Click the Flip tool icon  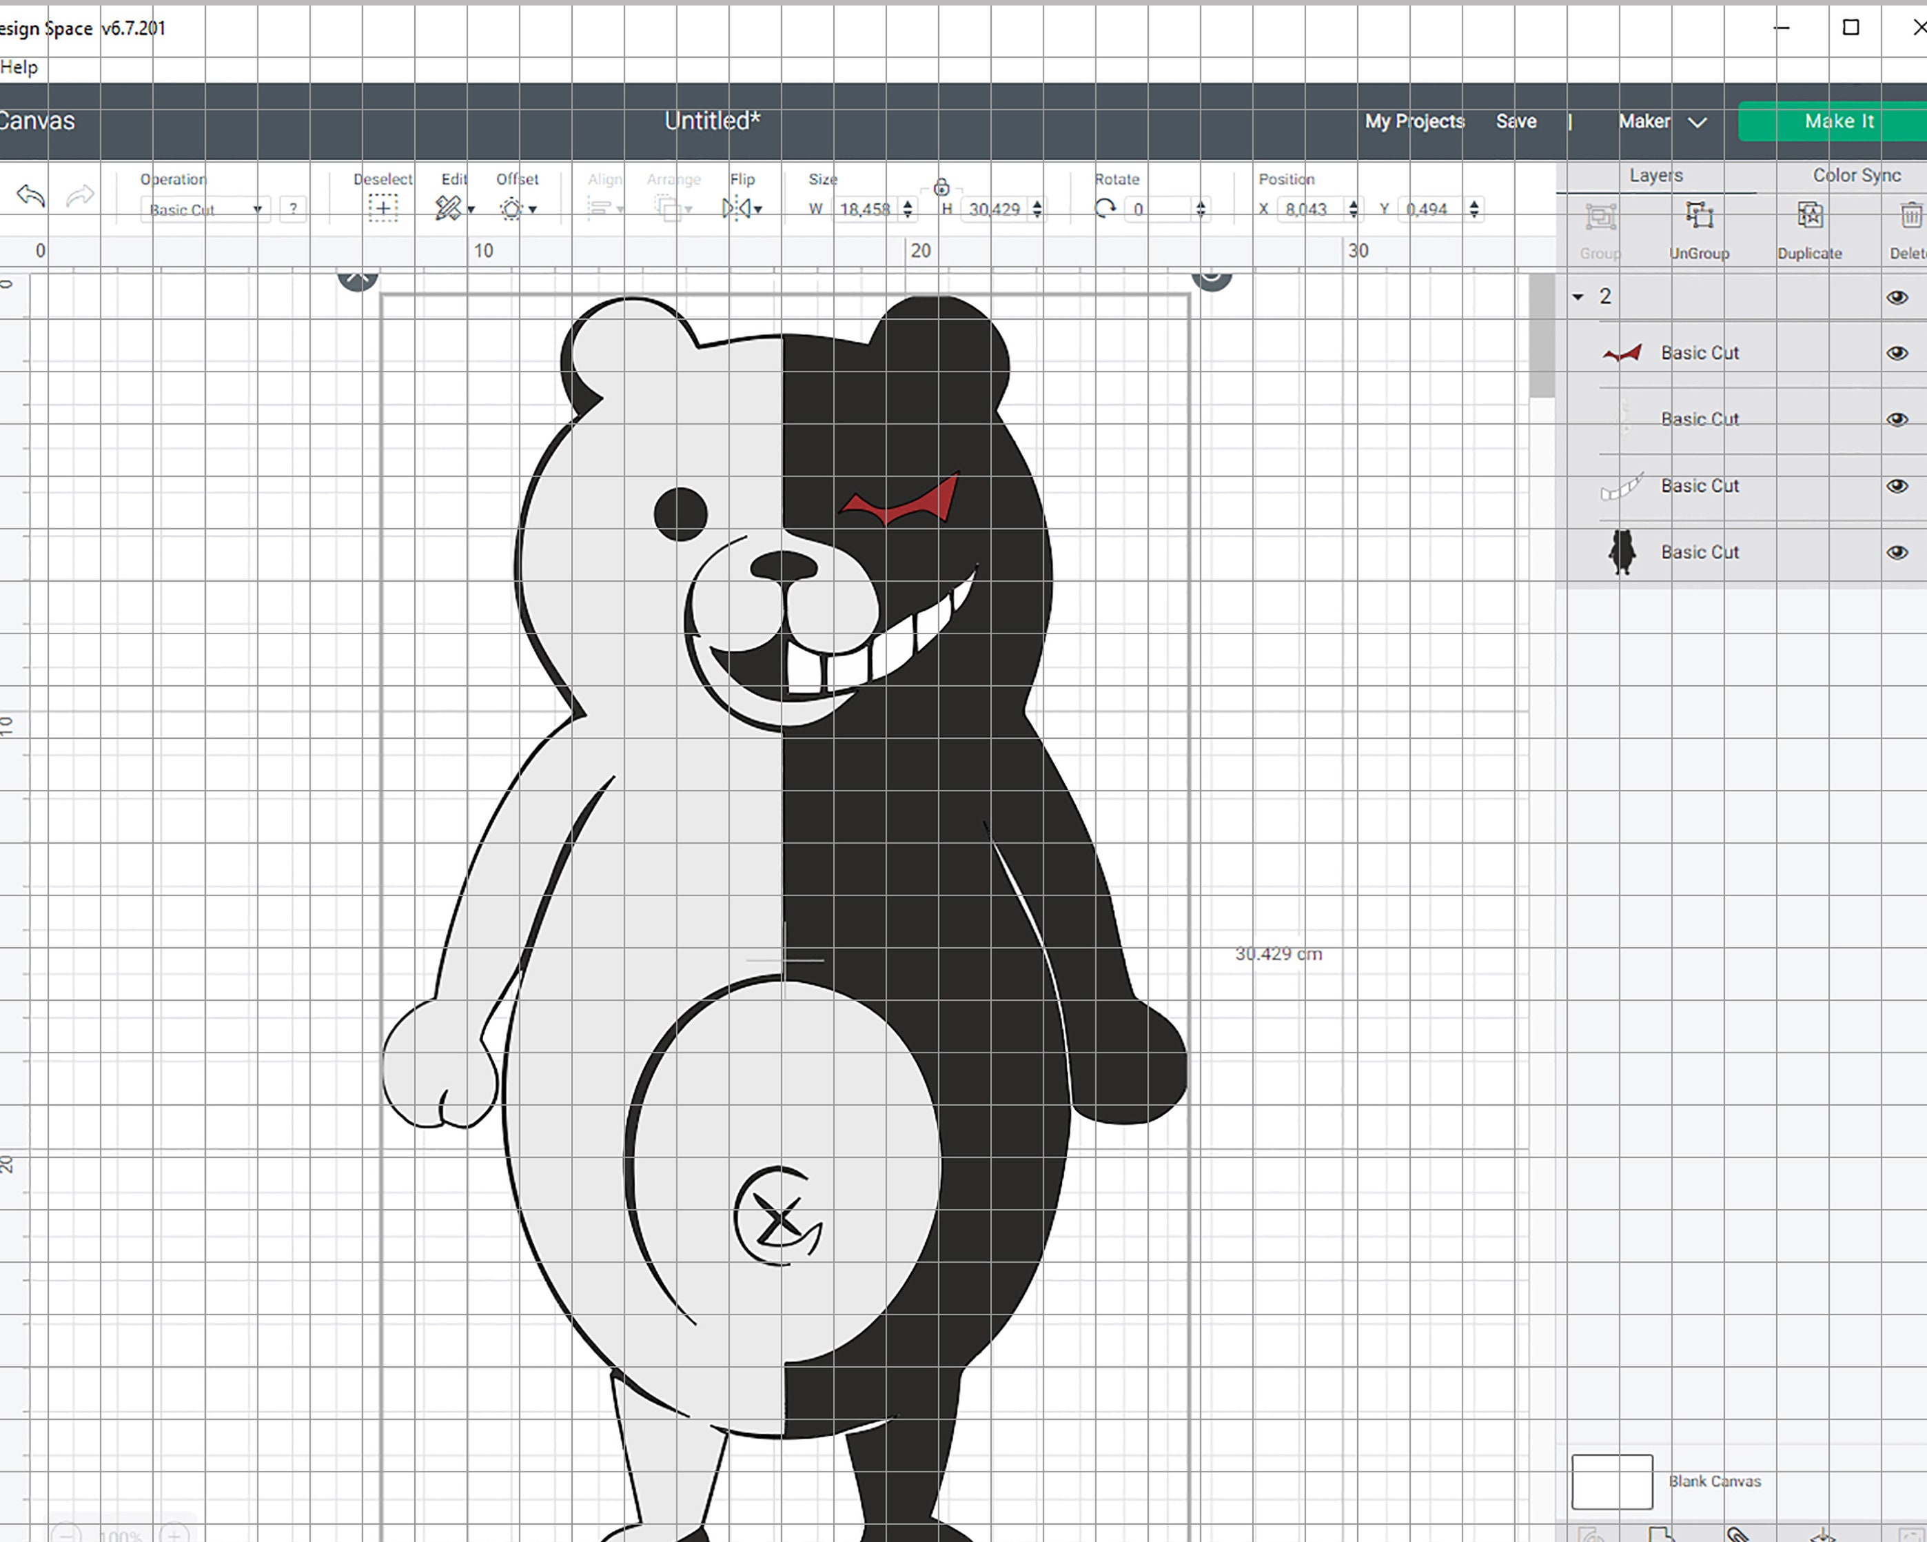tap(738, 207)
